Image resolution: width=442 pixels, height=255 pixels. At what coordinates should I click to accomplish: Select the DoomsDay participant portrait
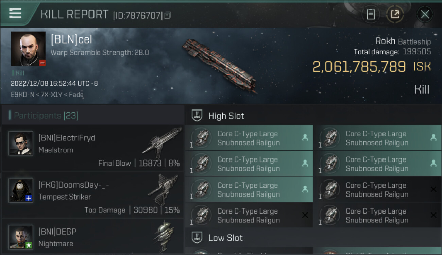click(21, 190)
